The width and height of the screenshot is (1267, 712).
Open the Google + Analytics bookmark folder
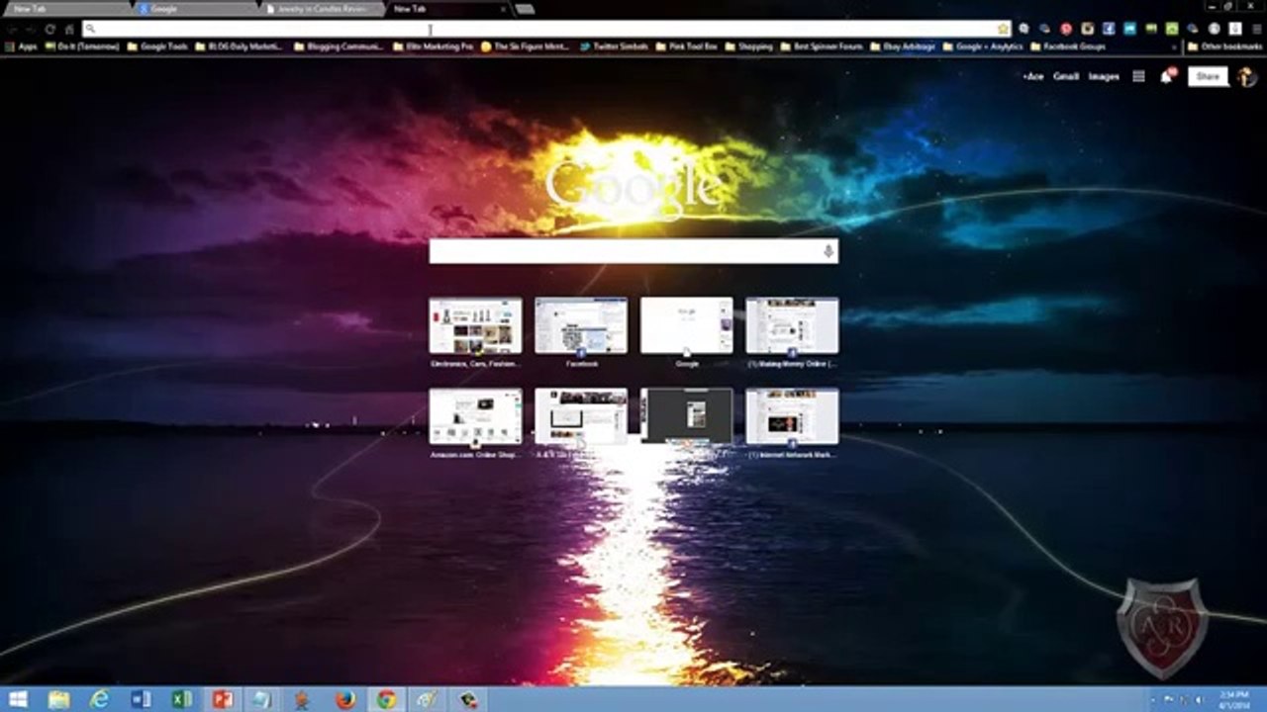983,46
